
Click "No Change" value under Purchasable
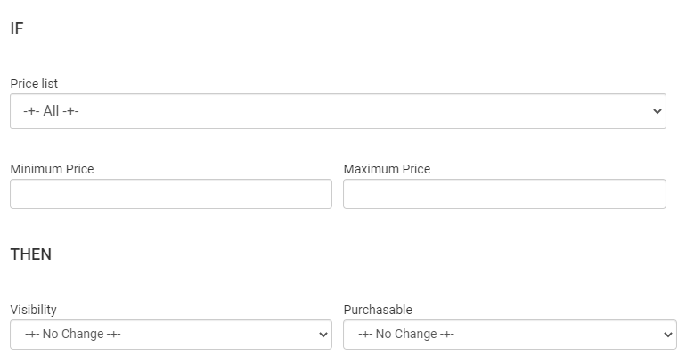pos(407,335)
